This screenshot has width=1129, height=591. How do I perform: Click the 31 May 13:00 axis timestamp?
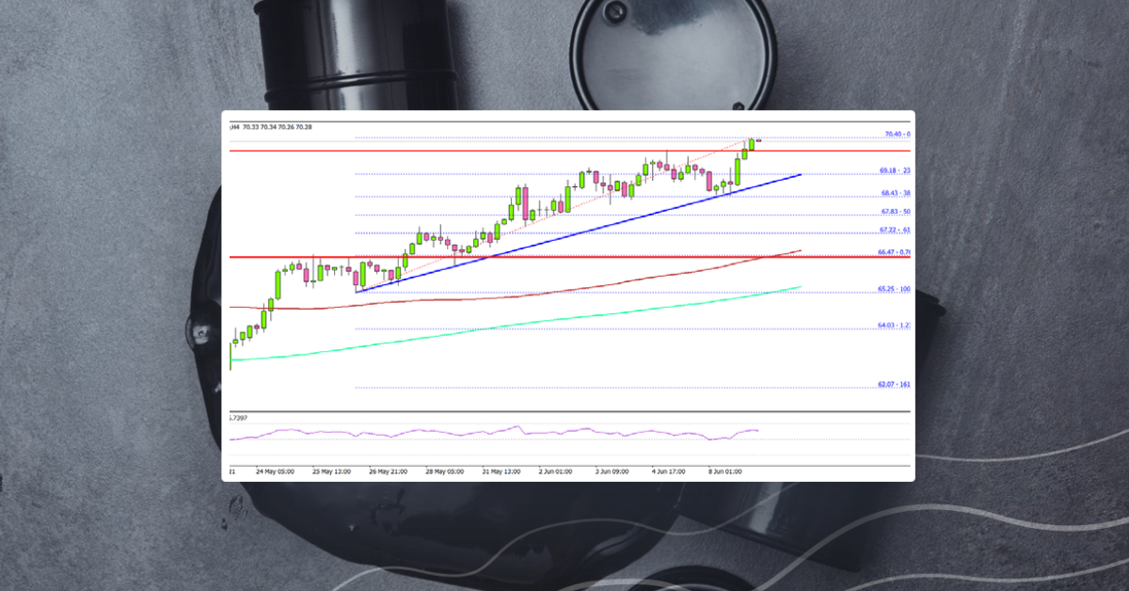[500, 471]
